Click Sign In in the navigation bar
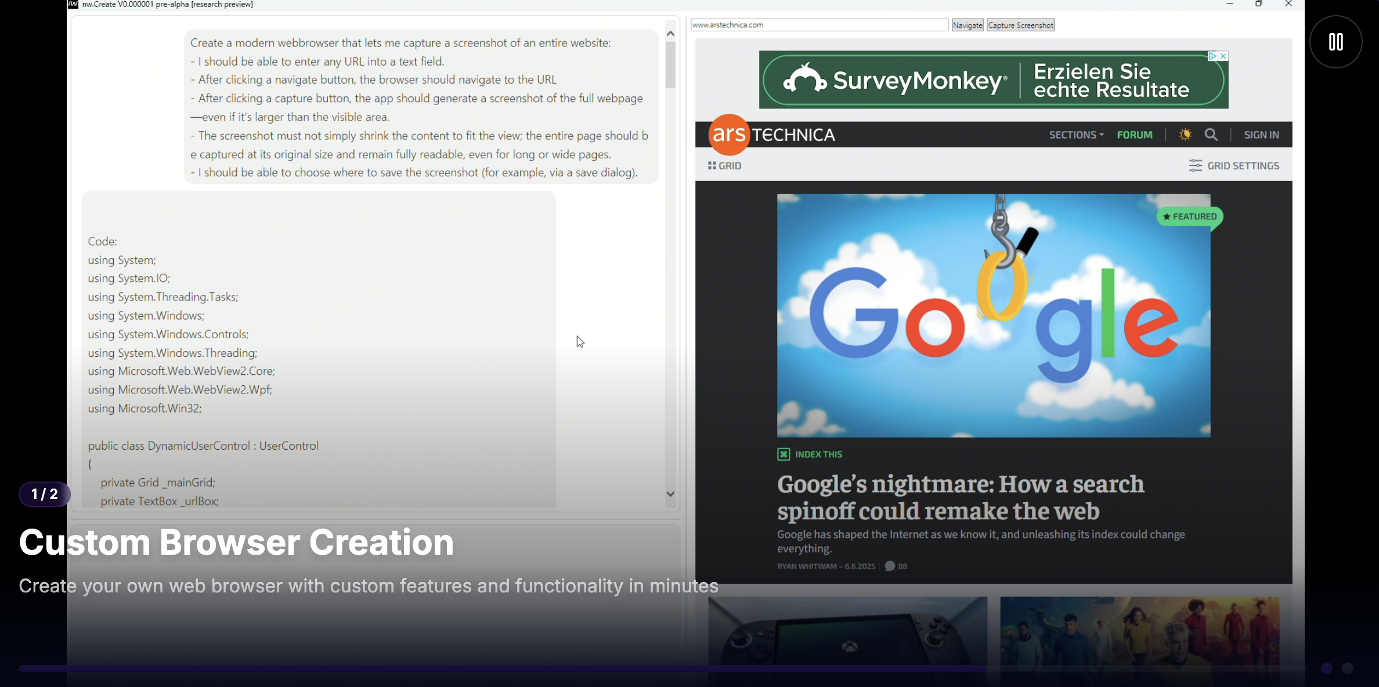This screenshot has width=1379, height=687. tap(1261, 135)
